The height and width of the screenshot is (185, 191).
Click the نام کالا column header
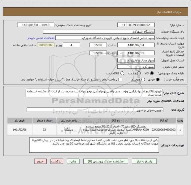(x=116, y=121)
